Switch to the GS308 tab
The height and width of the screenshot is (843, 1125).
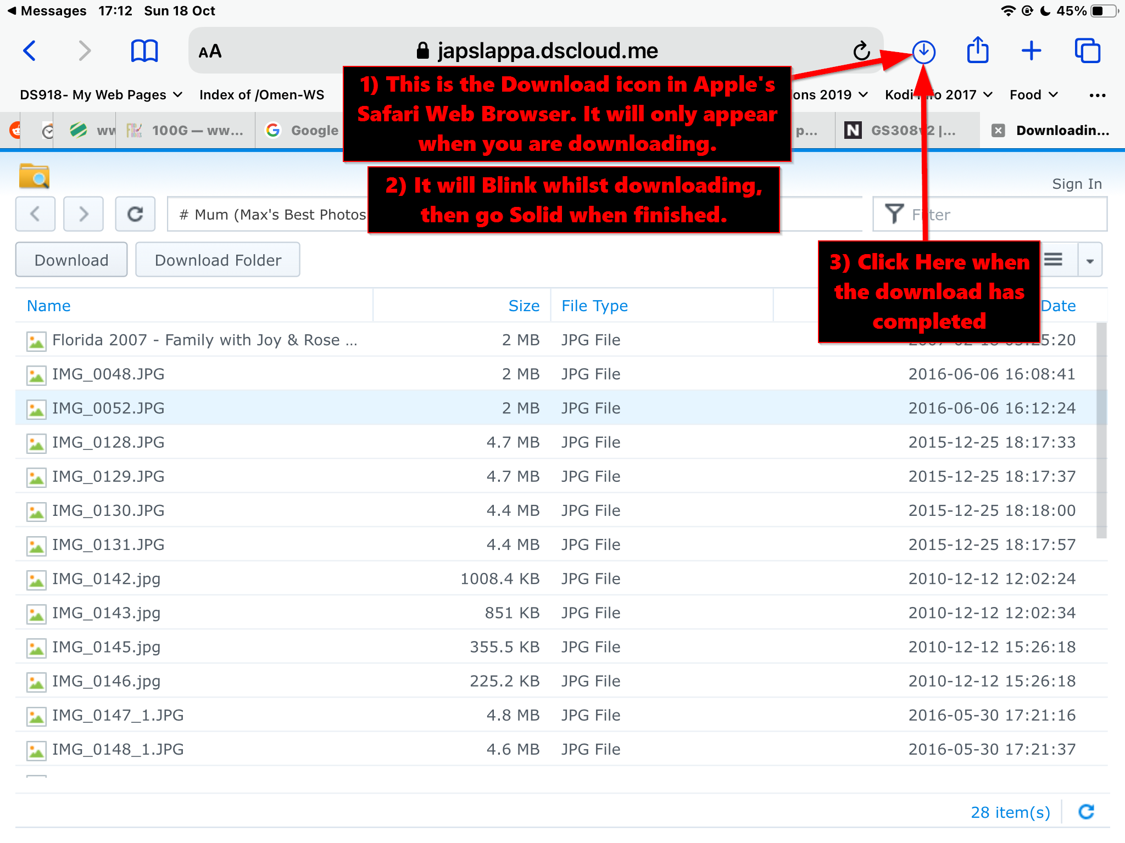pos(906,130)
